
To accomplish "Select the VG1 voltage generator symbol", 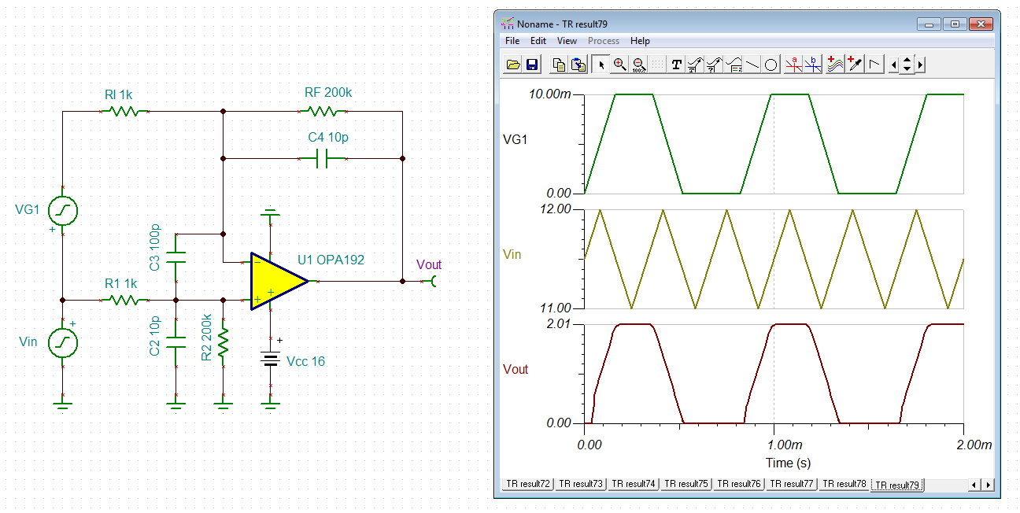I will pyautogui.click(x=62, y=210).
